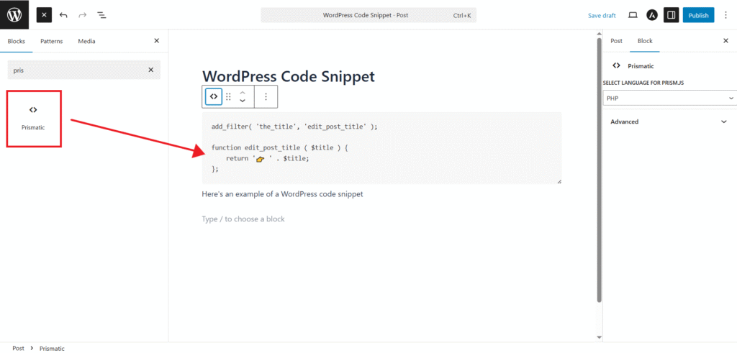Toggle the Settings sidebar panel
Image resolution: width=737 pixels, height=353 pixels.
click(x=671, y=15)
